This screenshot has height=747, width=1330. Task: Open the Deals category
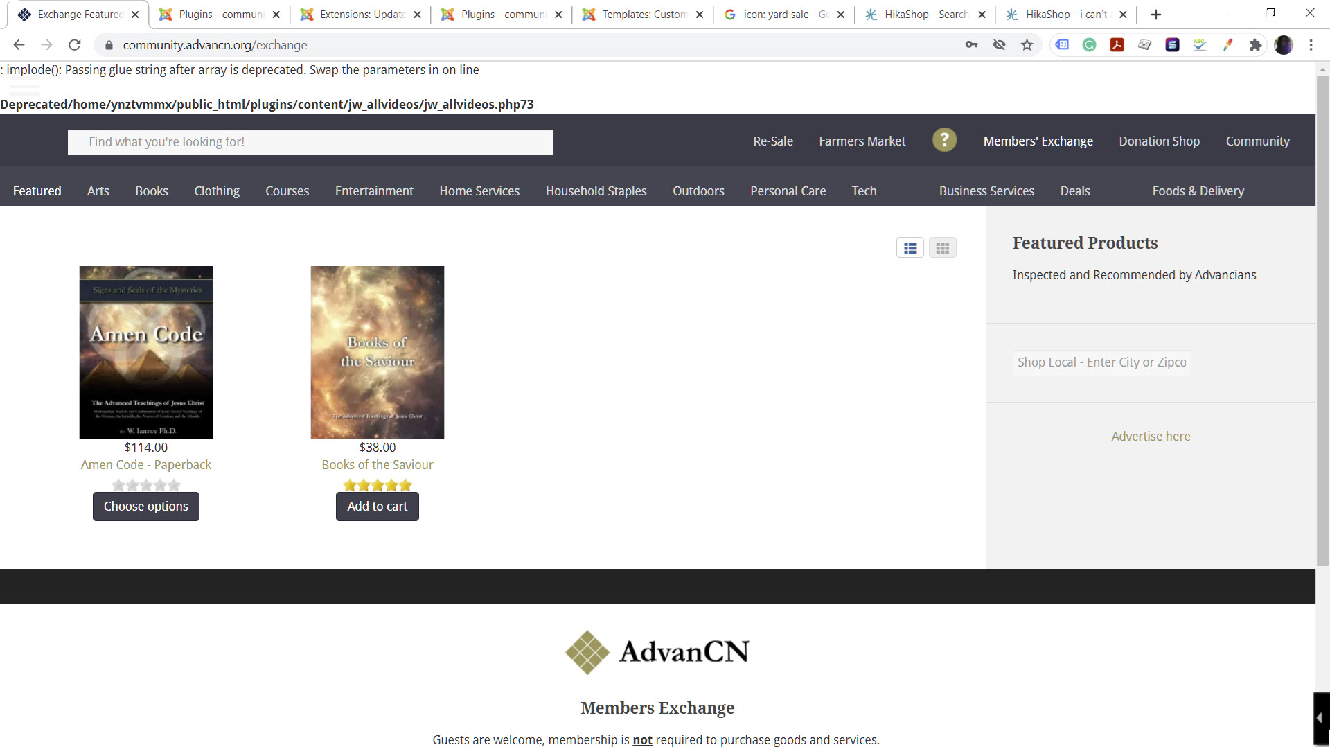(x=1075, y=191)
